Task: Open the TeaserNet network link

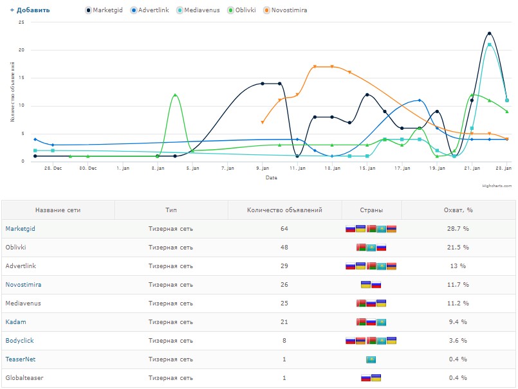Action: 21,359
